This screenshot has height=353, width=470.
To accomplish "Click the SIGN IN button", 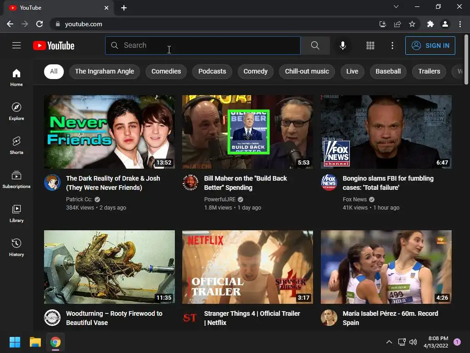I will [x=430, y=46].
